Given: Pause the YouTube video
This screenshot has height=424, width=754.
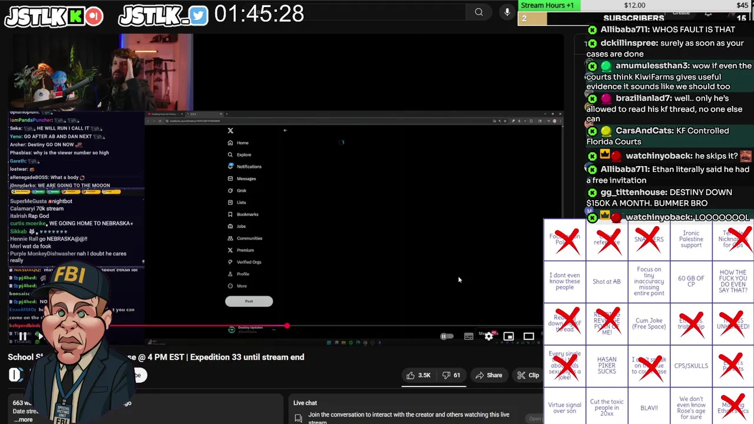Looking at the screenshot, I should (22, 337).
